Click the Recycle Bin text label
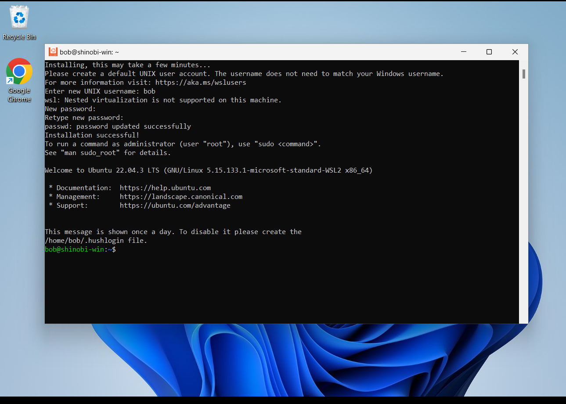 (x=19, y=37)
